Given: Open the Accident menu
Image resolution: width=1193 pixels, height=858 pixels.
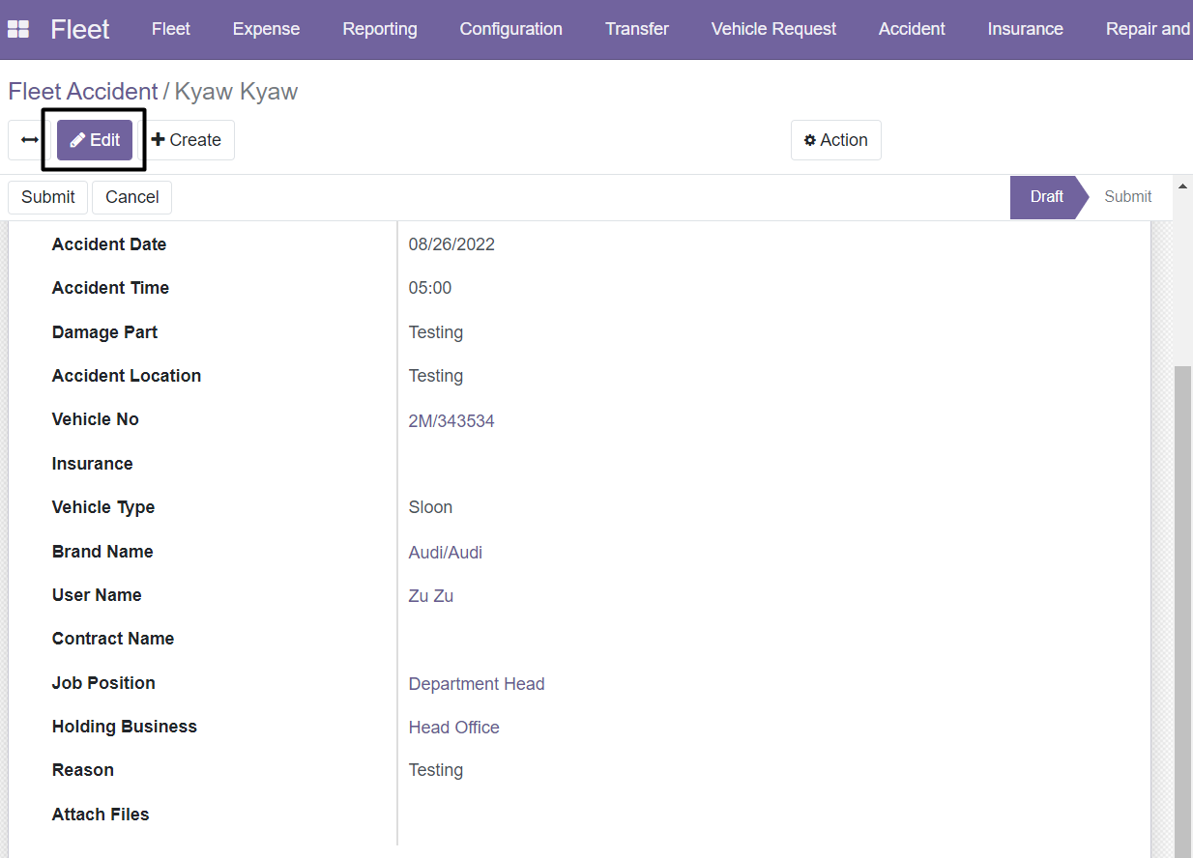Looking at the screenshot, I should [912, 29].
